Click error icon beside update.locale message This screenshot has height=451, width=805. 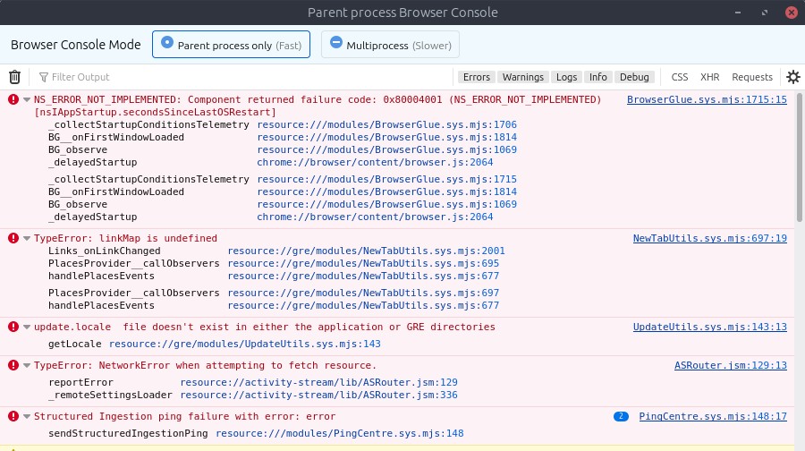point(13,327)
